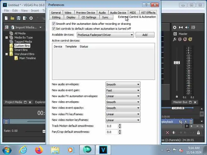
Task: Open project via folder icon in VEGAS toolbar
Action: pos(12,18)
